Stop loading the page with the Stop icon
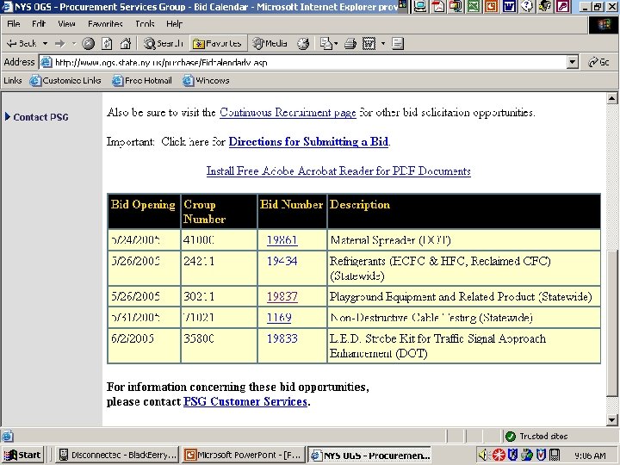Screen dimensions: 620x465 (88, 44)
